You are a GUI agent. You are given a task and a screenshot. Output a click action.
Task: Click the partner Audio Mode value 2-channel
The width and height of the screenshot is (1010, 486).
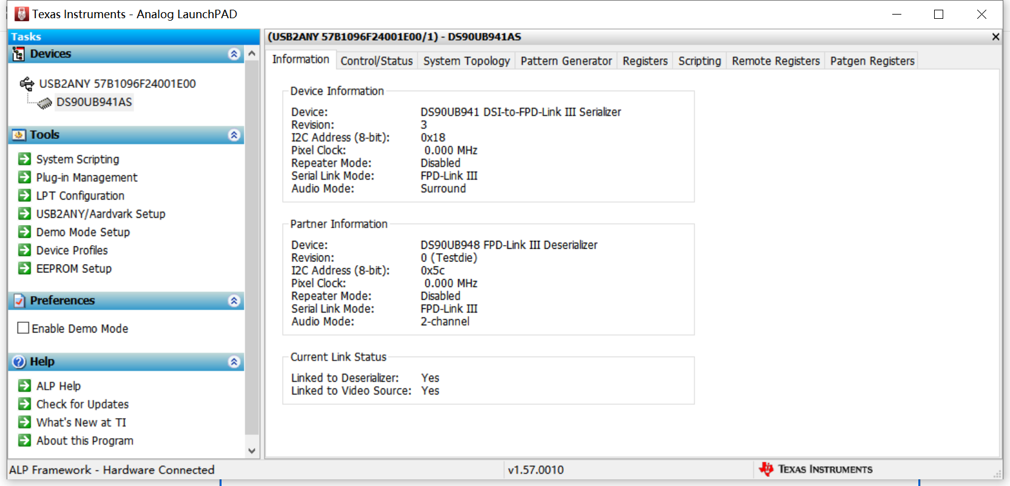[445, 322]
